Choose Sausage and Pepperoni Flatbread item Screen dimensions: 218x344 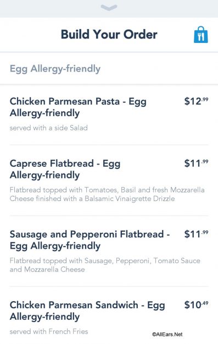click(x=90, y=240)
